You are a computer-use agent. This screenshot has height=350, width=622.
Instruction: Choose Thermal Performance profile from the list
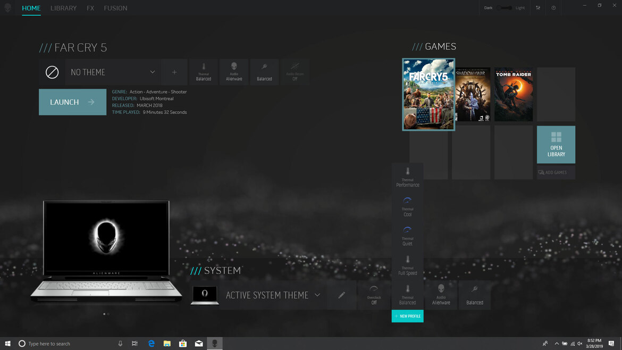407,178
